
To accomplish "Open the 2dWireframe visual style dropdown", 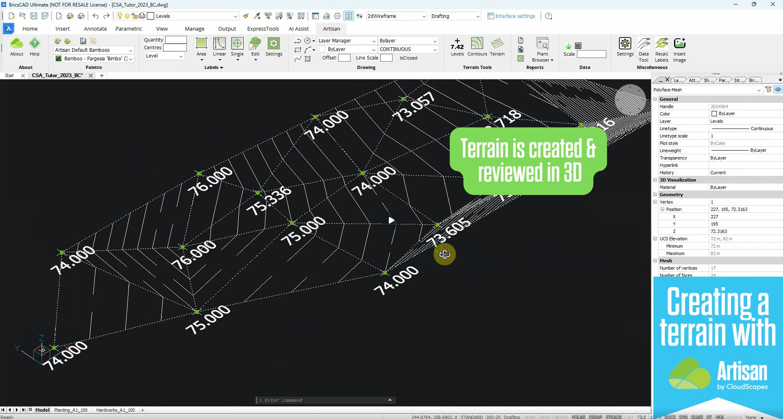I will [424, 16].
